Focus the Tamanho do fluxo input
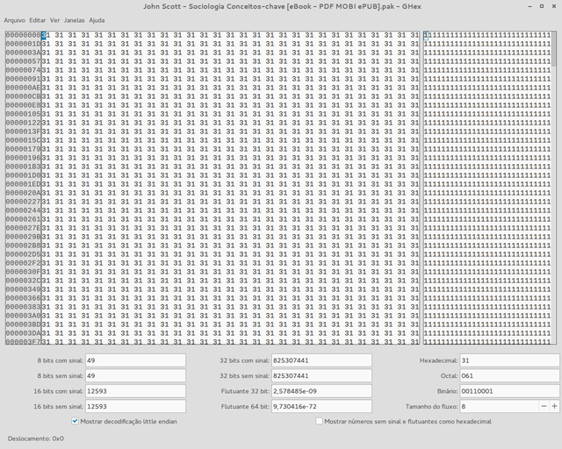Viewport: 562px width, 449px height. click(x=497, y=407)
